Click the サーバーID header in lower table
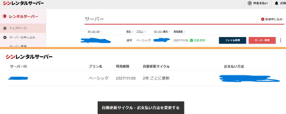The image size is (286, 114). [19, 66]
